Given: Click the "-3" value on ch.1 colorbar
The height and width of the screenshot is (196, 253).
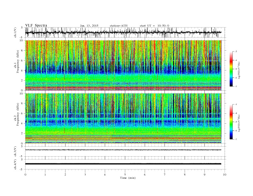Looking at the screenshot, I should 235,52.
